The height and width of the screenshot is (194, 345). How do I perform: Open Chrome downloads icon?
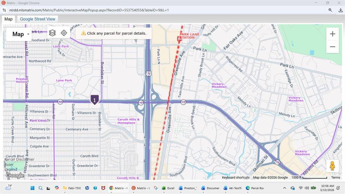(x=340, y=10)
